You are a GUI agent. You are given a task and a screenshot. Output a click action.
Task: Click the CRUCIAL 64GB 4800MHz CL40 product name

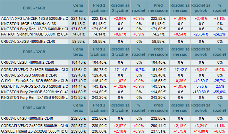(x=27, y=118)
